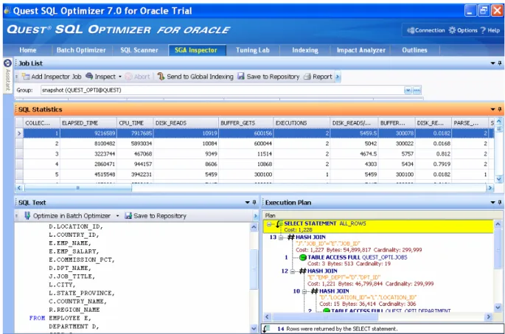This screenshot has height=334, width=505.
Task: Open Execution Plan panel menu arrow
Action: coord(492,202)
